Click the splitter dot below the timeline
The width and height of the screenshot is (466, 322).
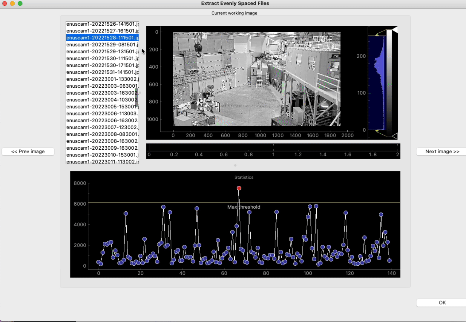coord(235,165)
